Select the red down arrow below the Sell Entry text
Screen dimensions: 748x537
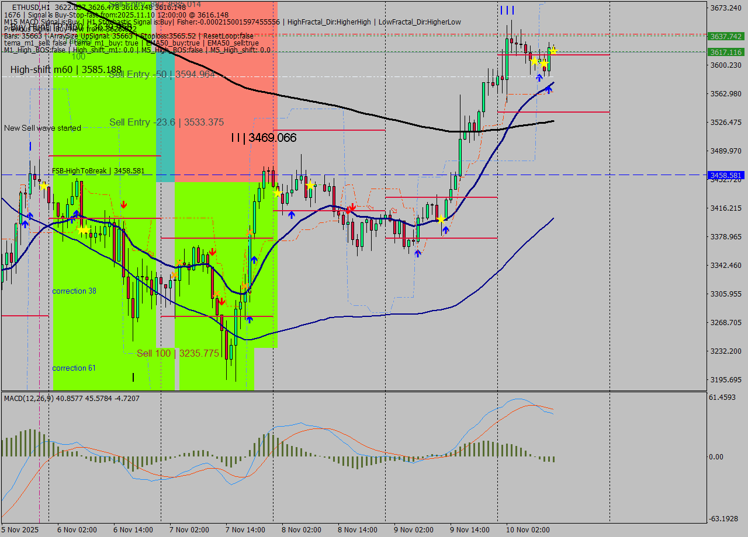pos(124,204)
